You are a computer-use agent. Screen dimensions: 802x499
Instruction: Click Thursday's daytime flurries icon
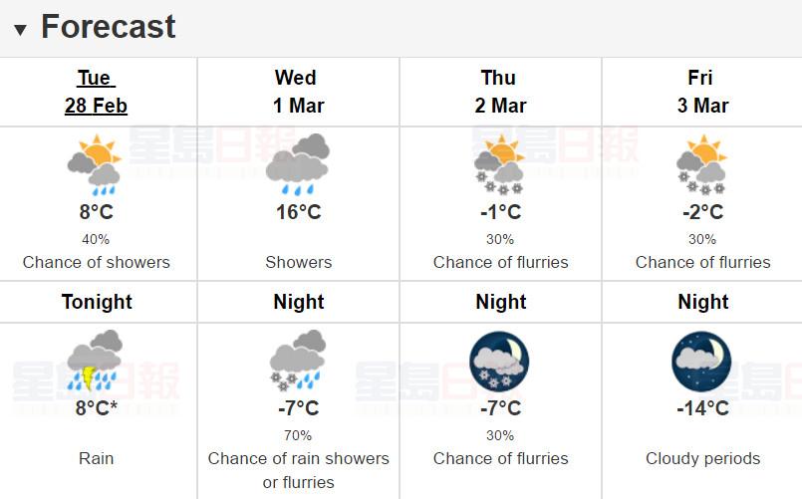[x=500, y=164]
